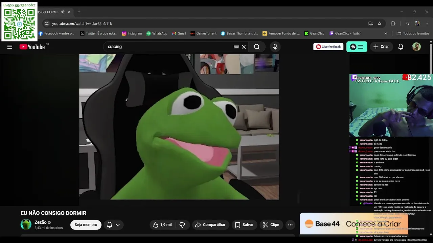Open the Todos os favoritos folder
This screenshot has width=433, height=243.
[x=413, y=33]
